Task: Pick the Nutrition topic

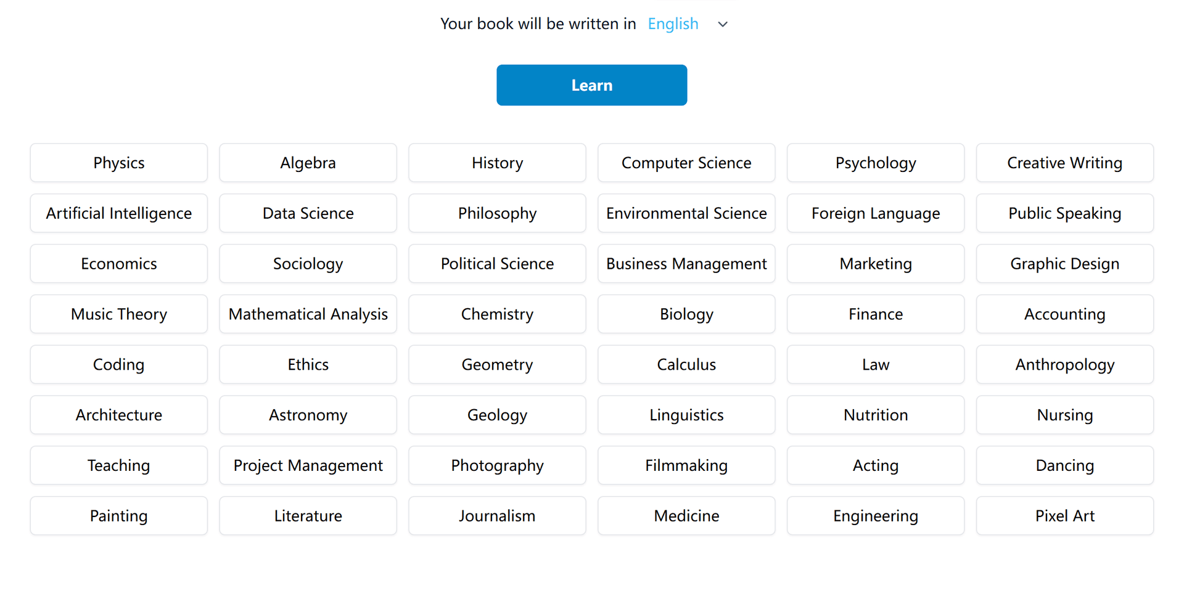Action: 876,415
